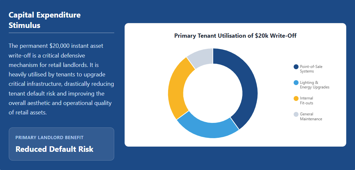Select the light blue Lighting donut segment
Screen dimensions: 355x170
[206, 130]
